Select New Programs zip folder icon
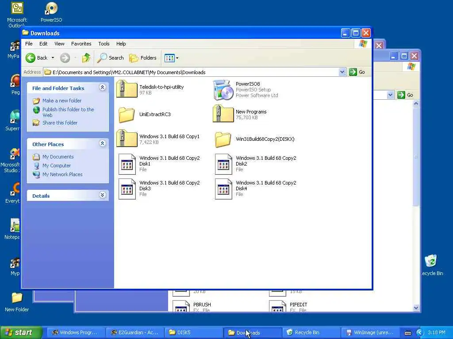The width and height of the screenshot is (453, 339). click(223, 114)
